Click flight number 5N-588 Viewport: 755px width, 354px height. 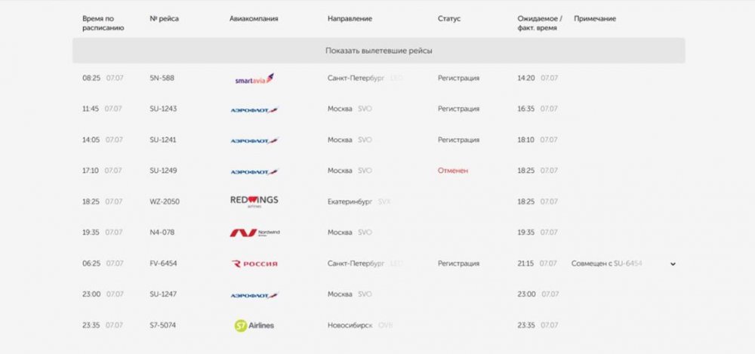162,78
